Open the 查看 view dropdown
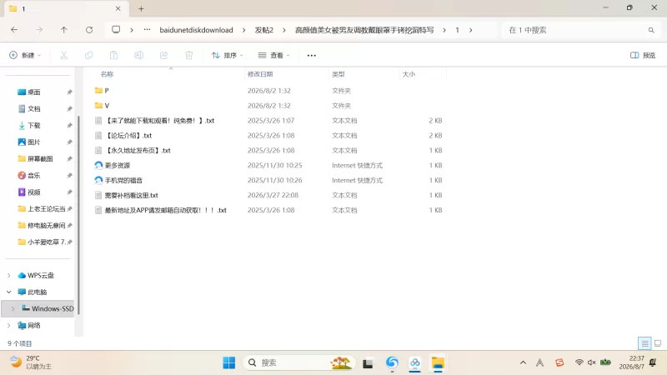Viewport: 667px width, 375px height. coord(274,55)
